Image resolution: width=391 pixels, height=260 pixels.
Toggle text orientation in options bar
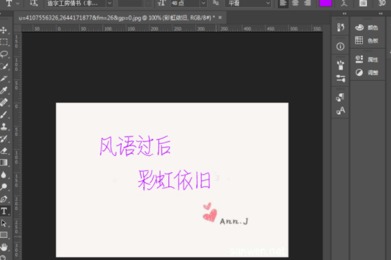pos(34,3)
